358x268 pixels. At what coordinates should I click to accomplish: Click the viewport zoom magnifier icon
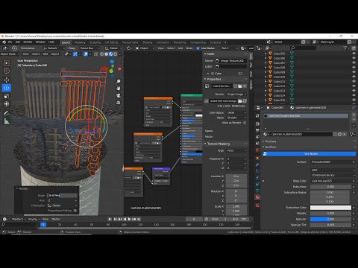[x=119, y=81]
